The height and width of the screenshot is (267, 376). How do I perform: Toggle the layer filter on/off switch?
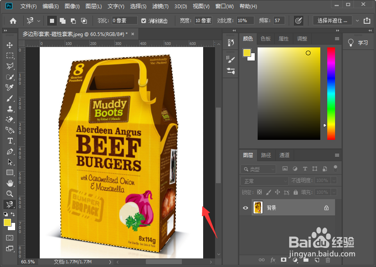(335, 168)
